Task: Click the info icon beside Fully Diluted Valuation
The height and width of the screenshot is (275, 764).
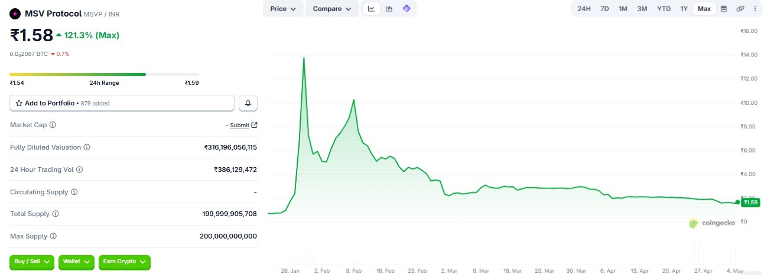Action: 87,147
